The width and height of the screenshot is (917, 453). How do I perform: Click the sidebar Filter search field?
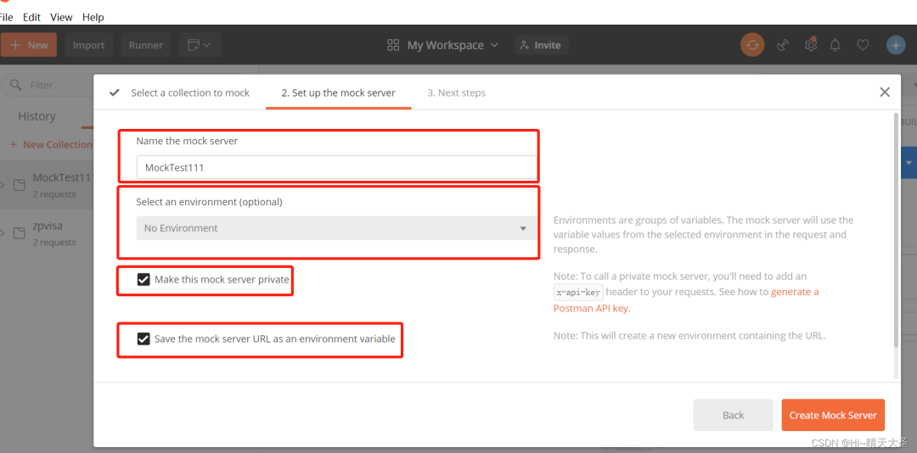(47, 85)
